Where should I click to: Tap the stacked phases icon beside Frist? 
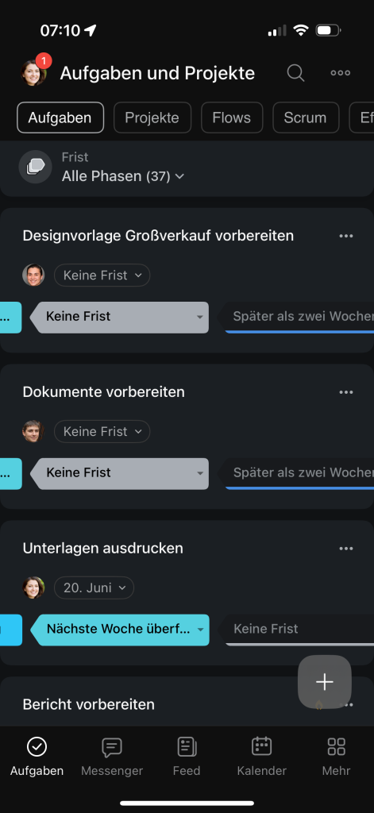35,167
